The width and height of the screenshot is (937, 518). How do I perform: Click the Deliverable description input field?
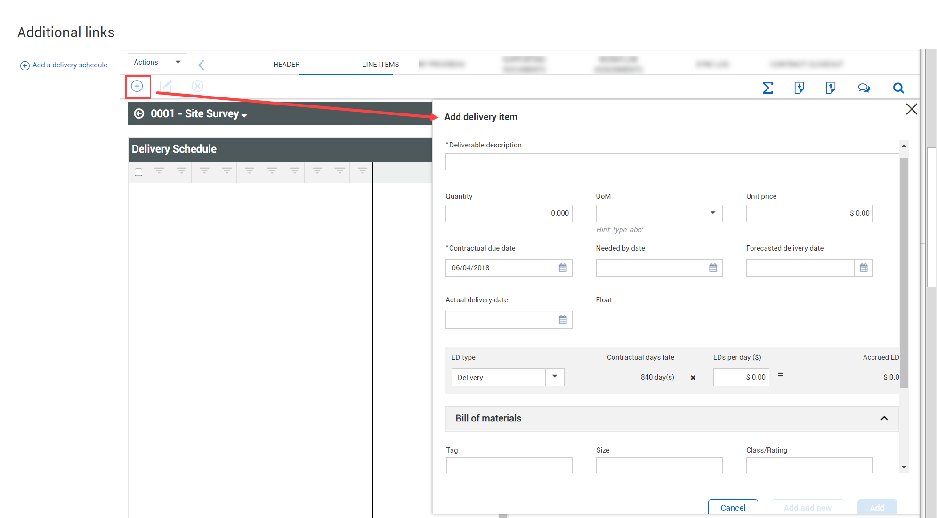671,162
